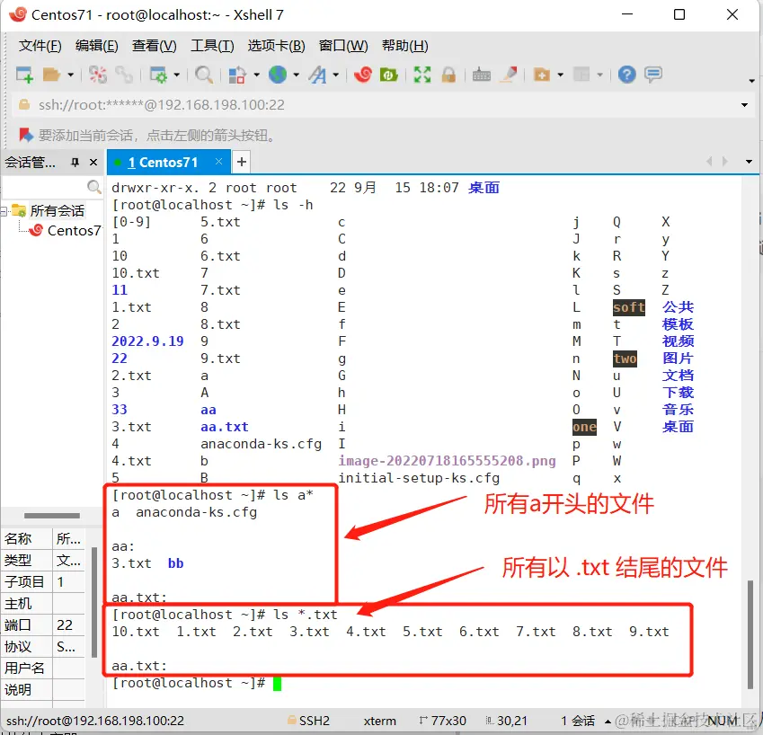The image size is (763, 735).
Task: Click the greyed Reconnect link icon
Action: tap(124, 75)
